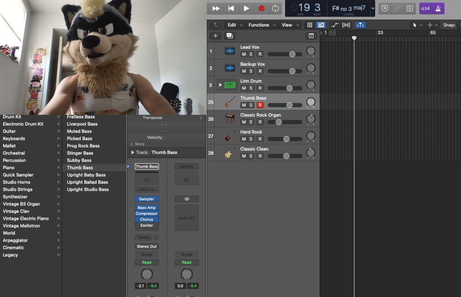The width and height of the screenshot is (461, 297).
Task: Click the Linn Drum green track icon
Action: tap(230, 85)
